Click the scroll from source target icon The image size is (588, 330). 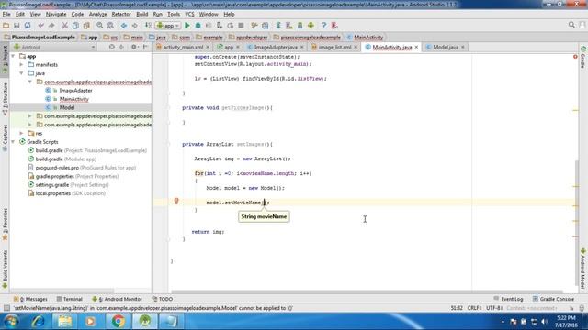(x=112, y=47)
